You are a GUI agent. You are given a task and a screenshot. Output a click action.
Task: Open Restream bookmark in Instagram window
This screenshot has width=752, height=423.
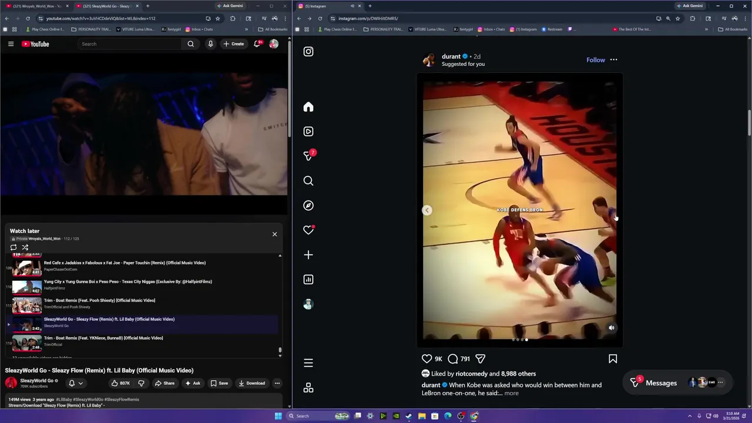[x=552, y=29]
